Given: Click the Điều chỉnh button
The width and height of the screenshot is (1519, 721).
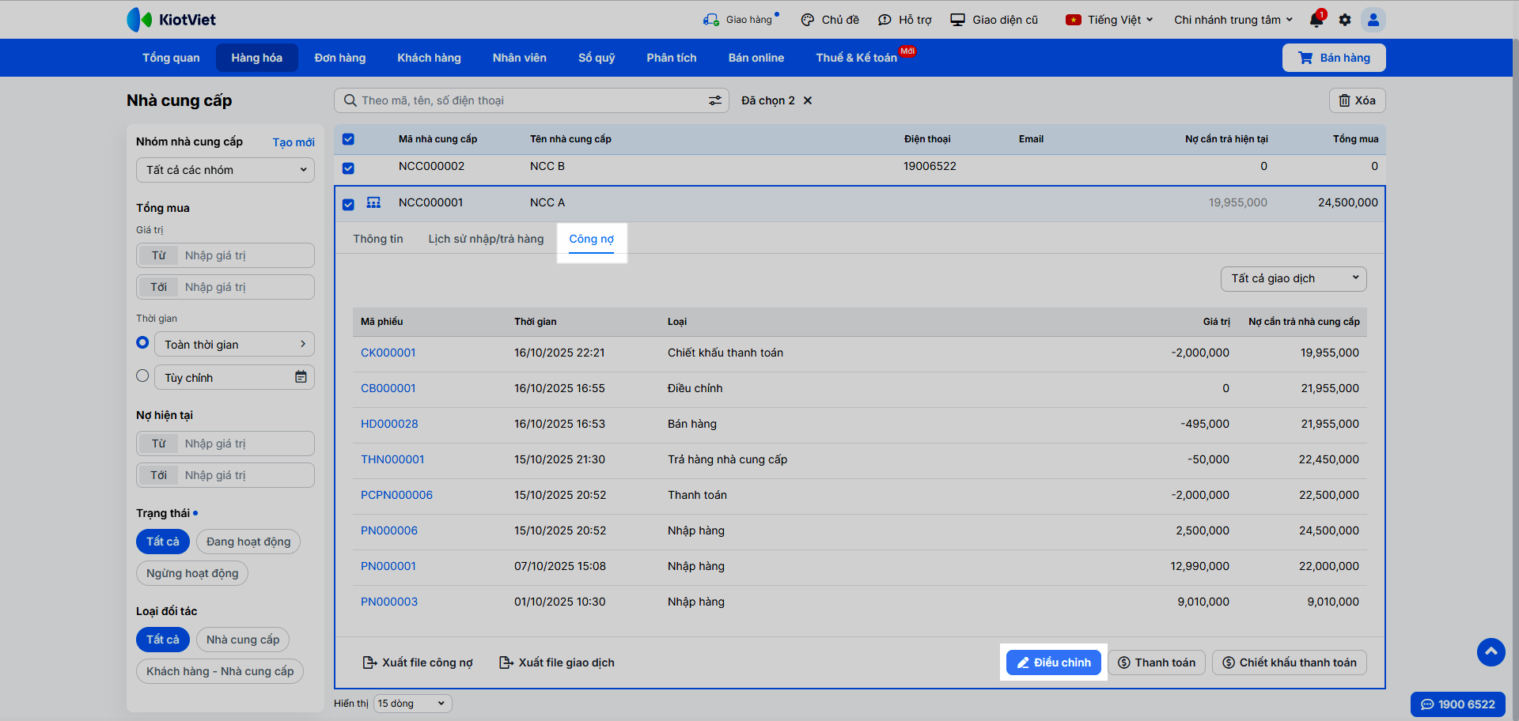Looking at the screenshot, I should click(1053, 662).
